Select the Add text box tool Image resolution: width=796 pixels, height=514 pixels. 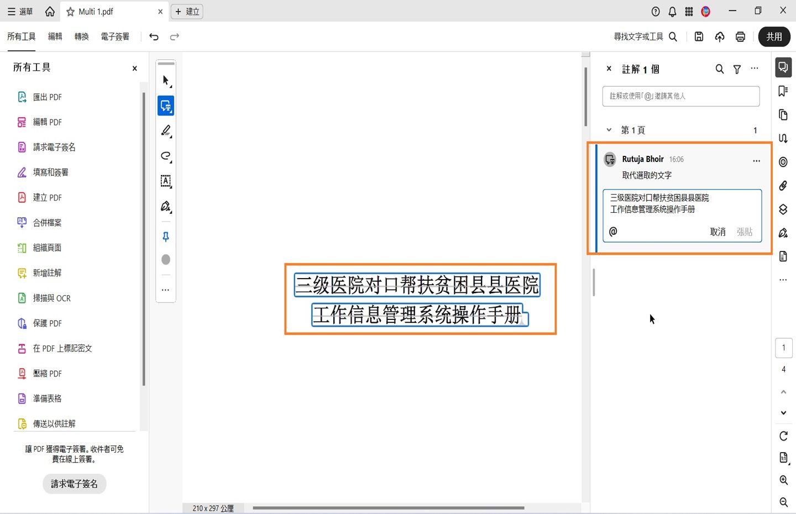[165, 181]
